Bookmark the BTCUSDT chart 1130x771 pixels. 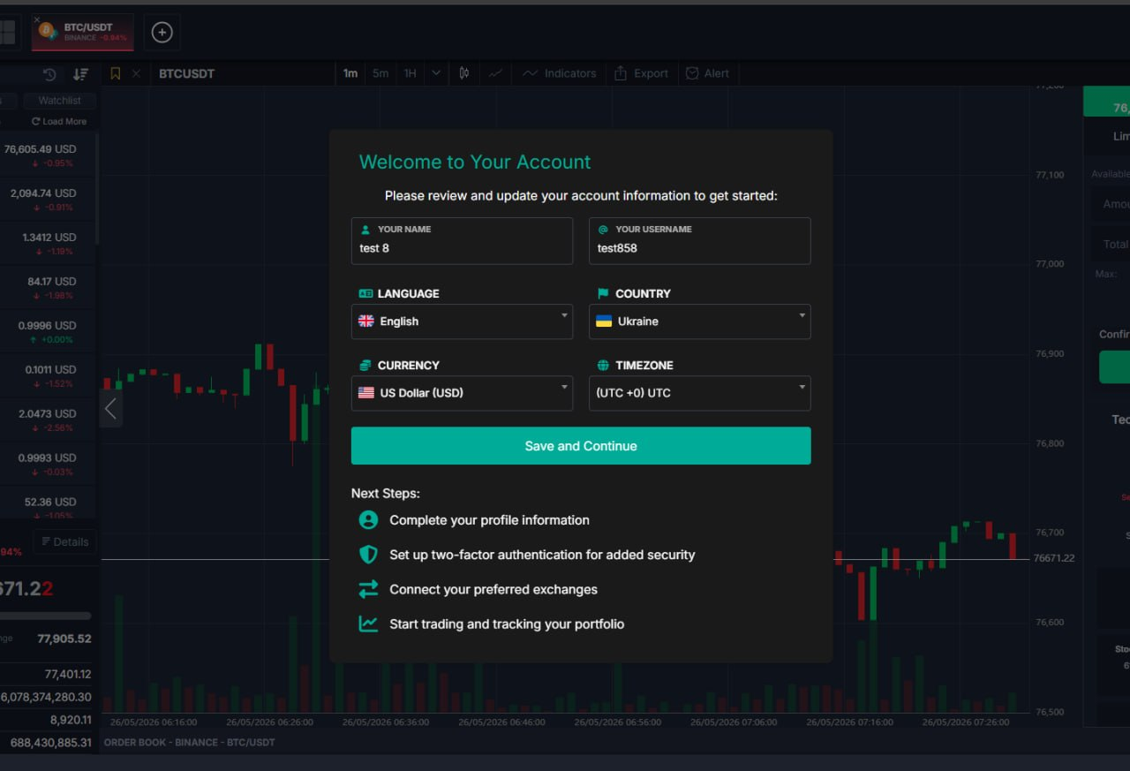pos(116,73)
